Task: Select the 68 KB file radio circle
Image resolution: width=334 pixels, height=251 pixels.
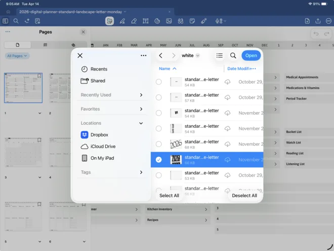Action: (158, 144)
